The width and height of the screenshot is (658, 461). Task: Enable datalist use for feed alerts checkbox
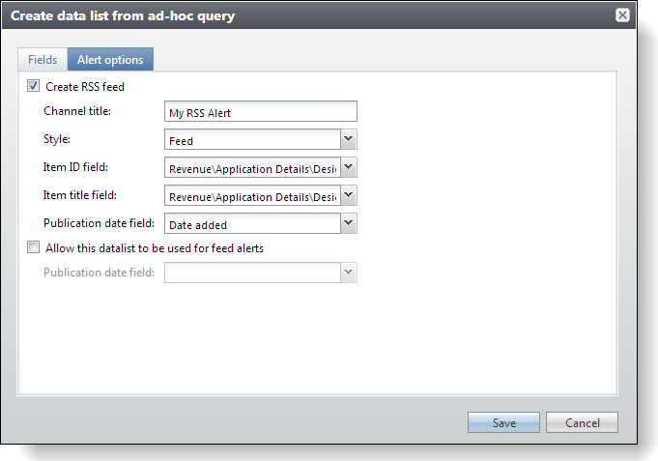pos(34,247)
